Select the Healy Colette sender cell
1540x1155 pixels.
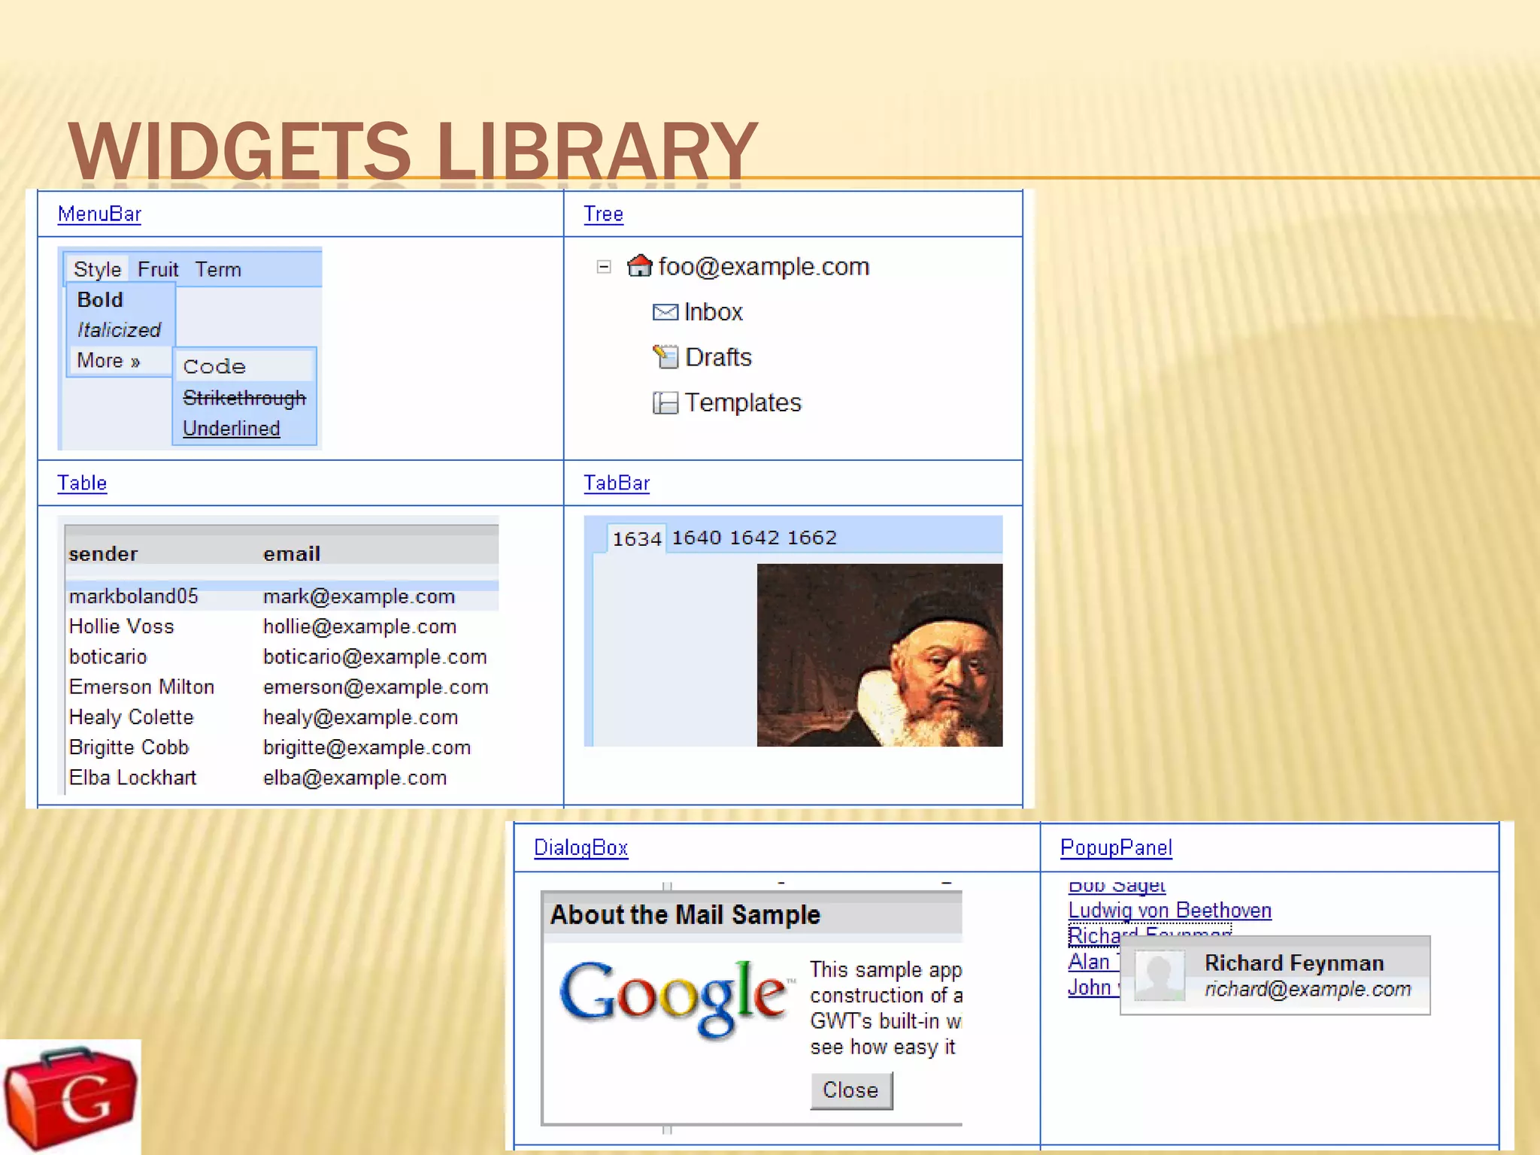(x=131, y=717)
